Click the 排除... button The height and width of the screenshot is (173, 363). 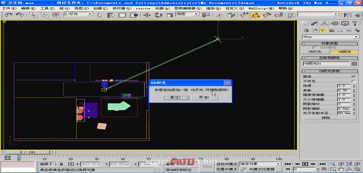329,118
